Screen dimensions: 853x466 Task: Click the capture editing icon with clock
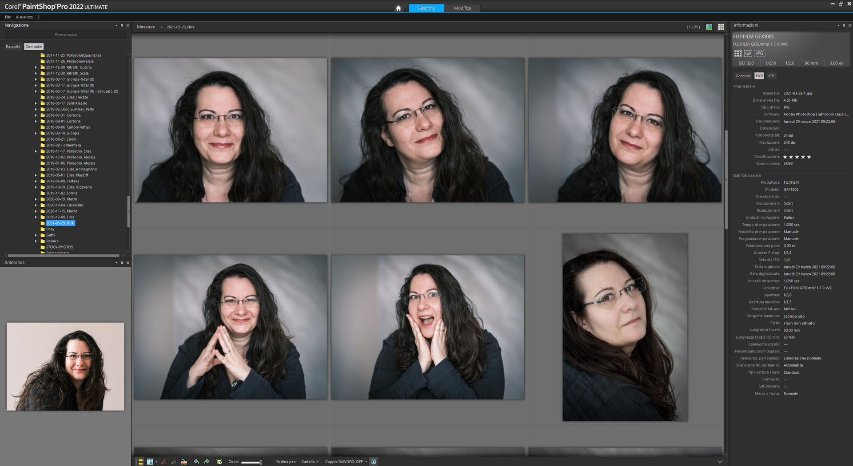pos(219,462)
